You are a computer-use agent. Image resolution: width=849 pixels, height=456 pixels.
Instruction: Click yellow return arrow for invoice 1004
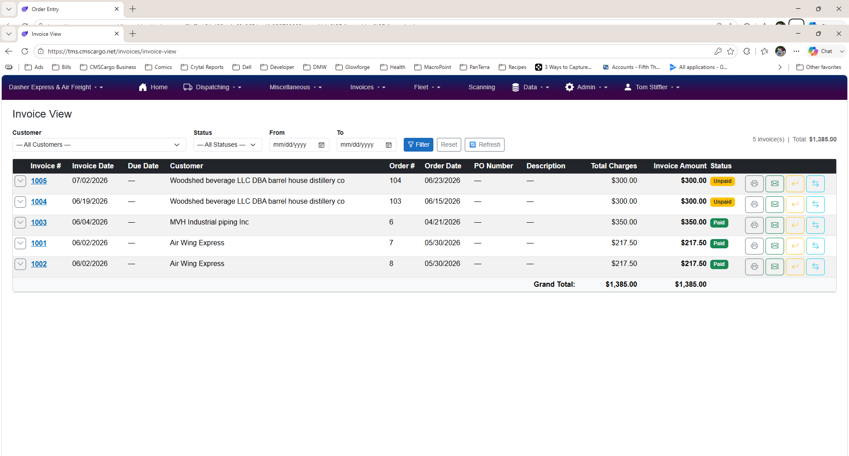[795, 204]
